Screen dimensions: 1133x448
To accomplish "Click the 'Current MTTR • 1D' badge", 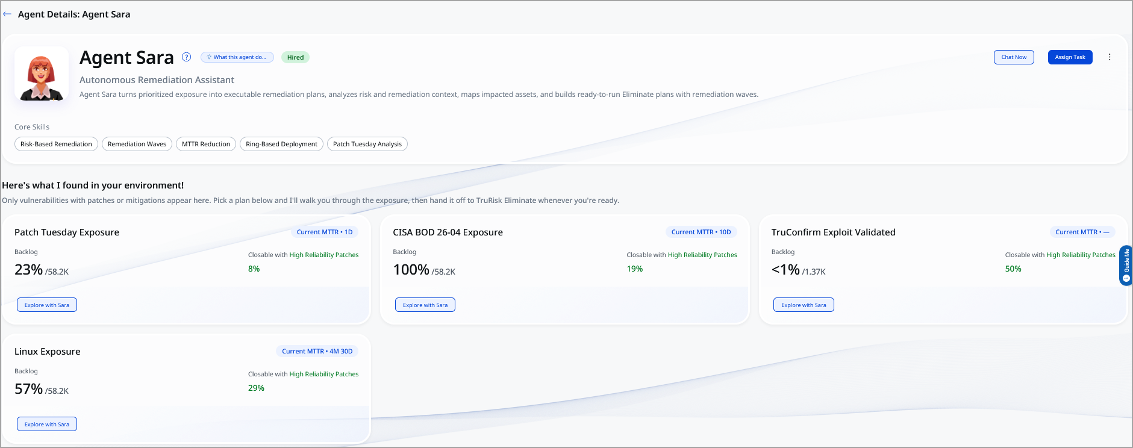I will coord(325,232).
